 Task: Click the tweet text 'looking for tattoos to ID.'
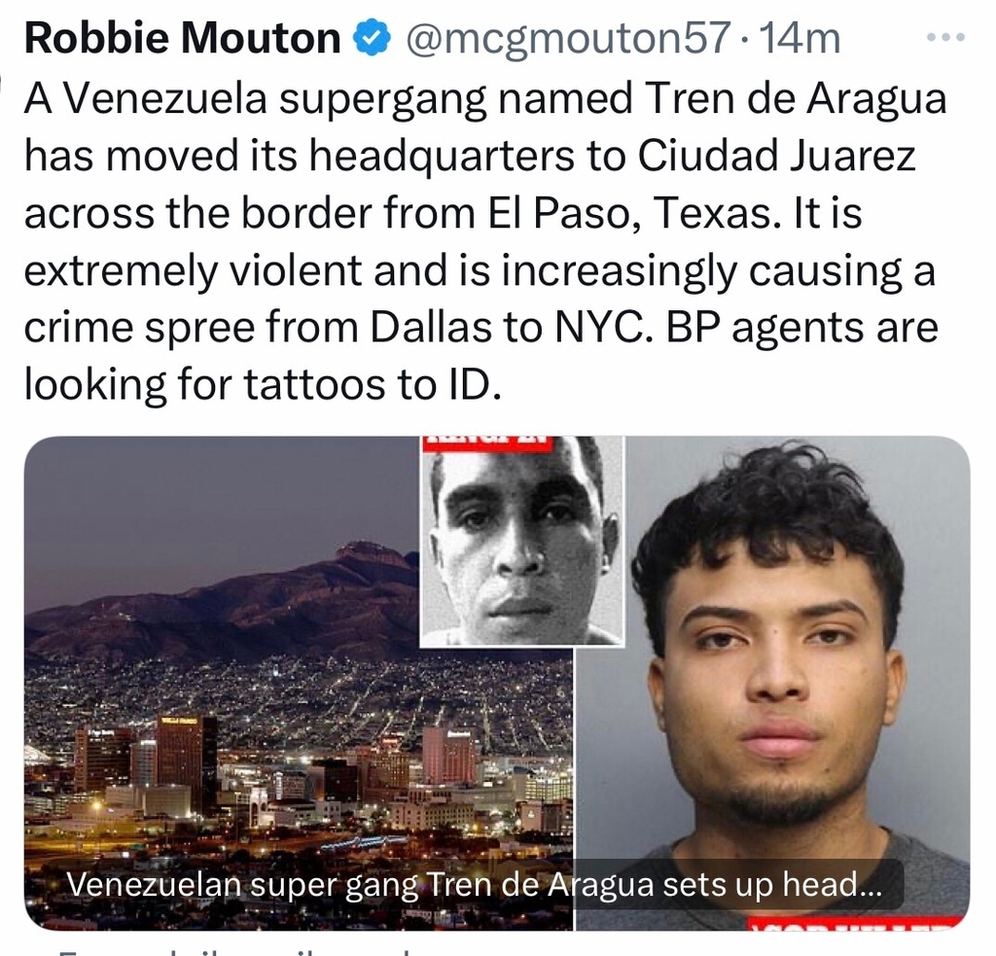tap(263, 384)
